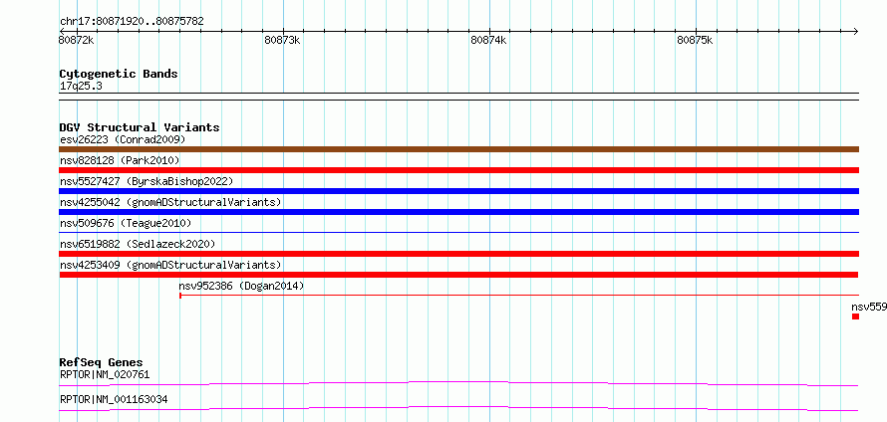Viewport: 887px width, 422px height.
Task: Select the thin red nsv952386 variant line
Action: coord(518,295)
